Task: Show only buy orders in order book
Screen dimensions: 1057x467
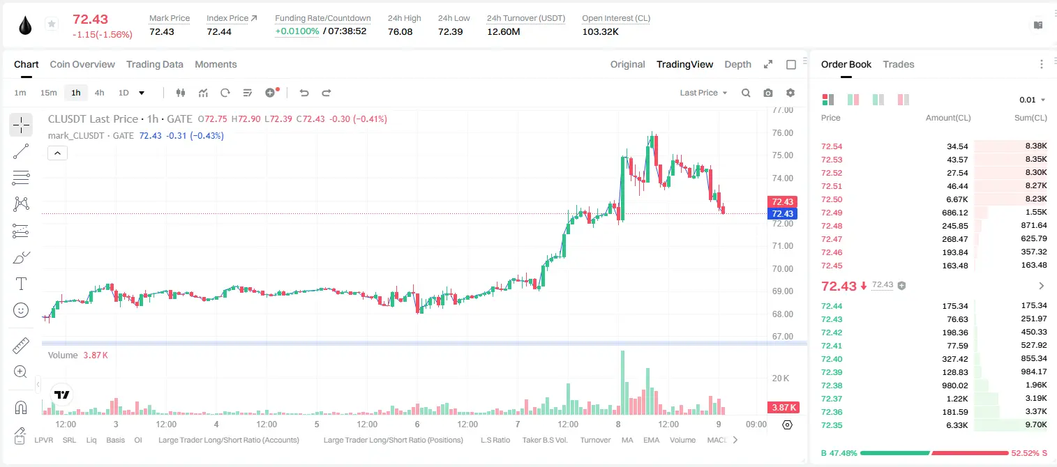Action: tap(877, 100)
